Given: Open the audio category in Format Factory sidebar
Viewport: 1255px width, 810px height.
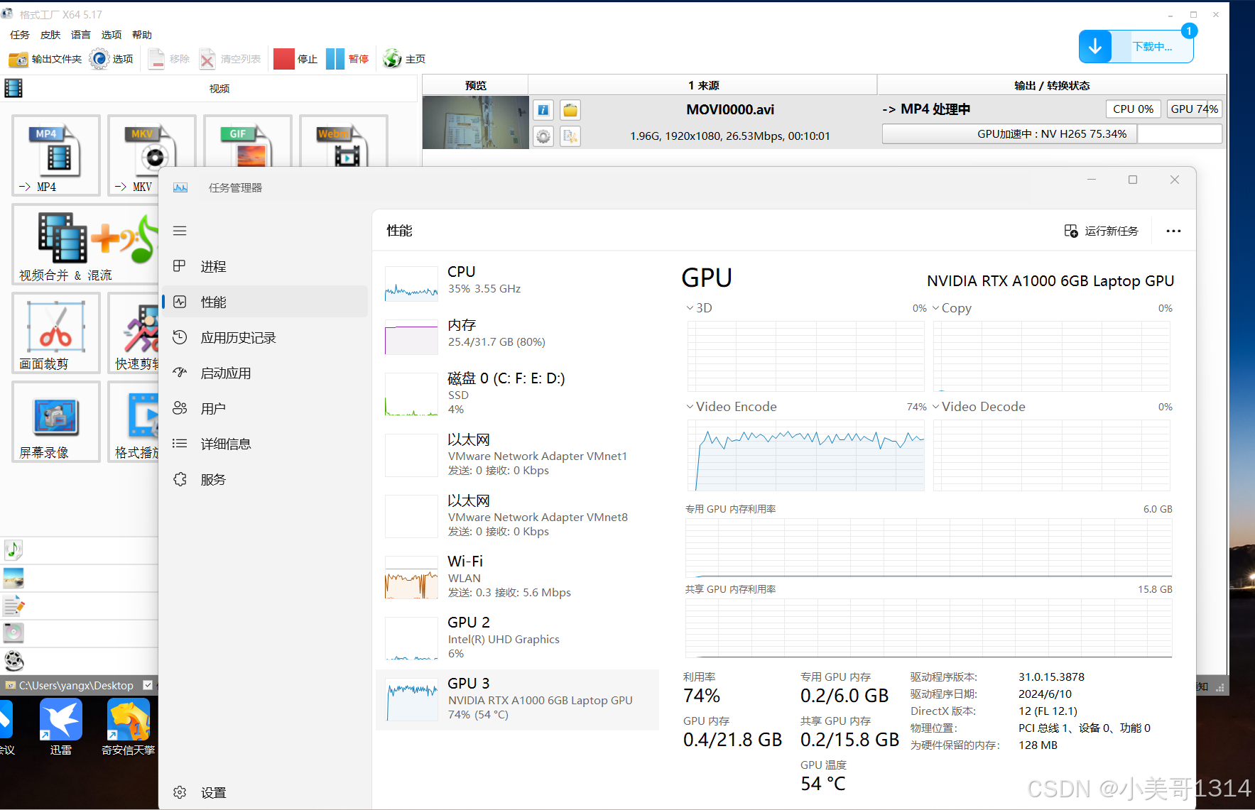Looking at the screenshot, I should [13, 549].
